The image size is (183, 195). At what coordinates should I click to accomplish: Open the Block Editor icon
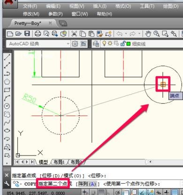click(x=108, y=34)
